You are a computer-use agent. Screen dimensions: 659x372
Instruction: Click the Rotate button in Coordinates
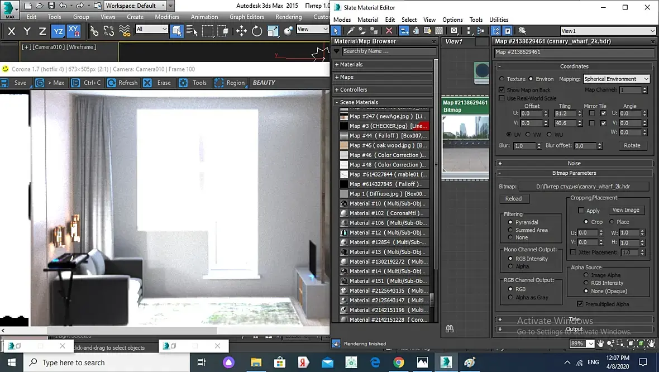pyautogui.click(x=632, y=145)
